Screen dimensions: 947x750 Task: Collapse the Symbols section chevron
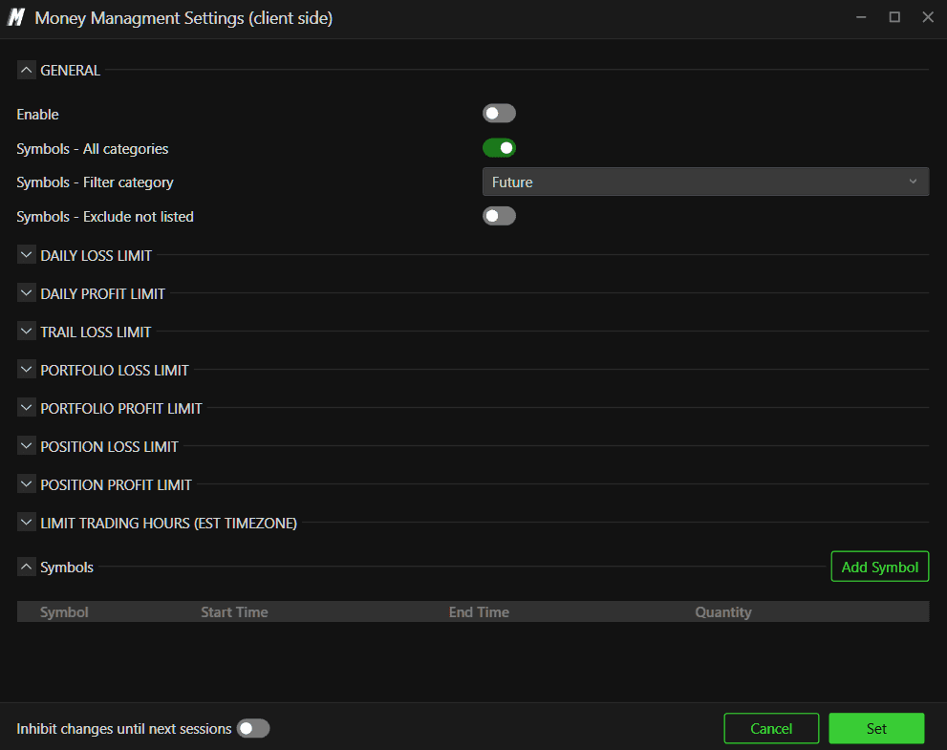[x=26, y=567]
